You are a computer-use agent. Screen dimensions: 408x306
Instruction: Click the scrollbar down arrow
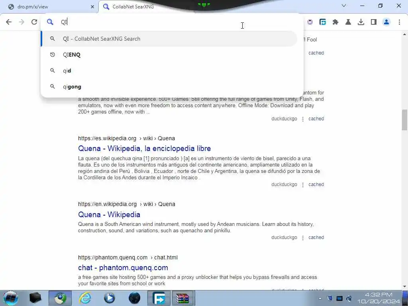(x=404, y=286)
